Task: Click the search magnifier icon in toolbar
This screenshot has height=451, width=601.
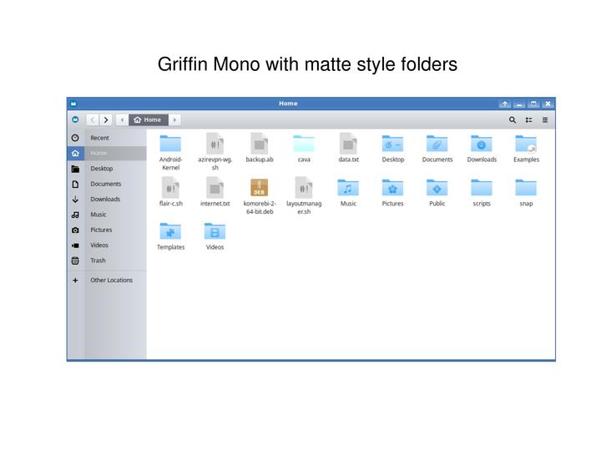Action: point(512,120)
